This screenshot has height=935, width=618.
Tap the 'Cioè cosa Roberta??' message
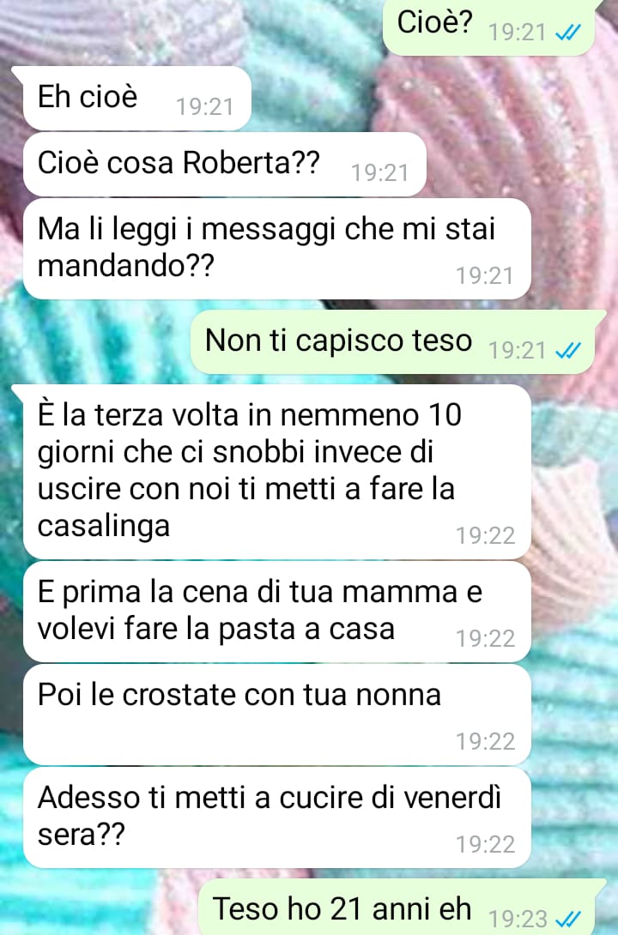pyautogui.click(x=224, y=164)
